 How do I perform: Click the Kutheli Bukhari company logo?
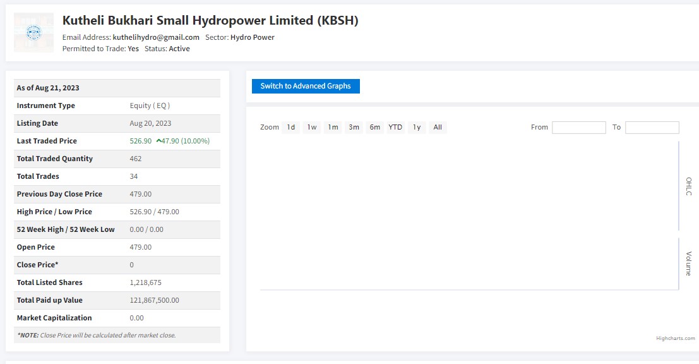33,32
